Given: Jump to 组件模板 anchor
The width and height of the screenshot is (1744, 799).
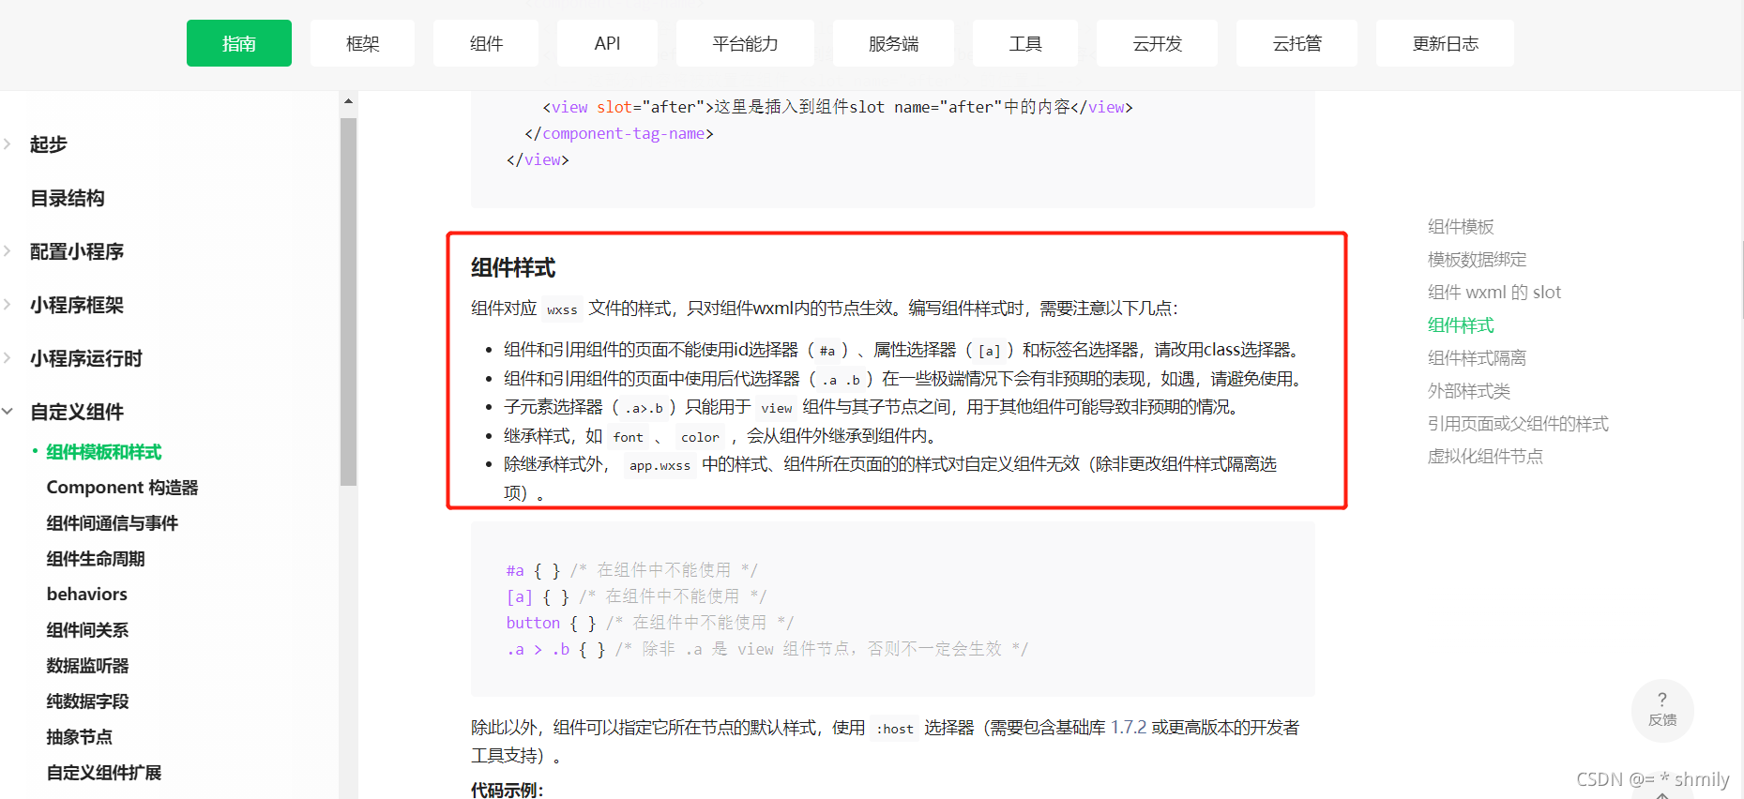Looking at the screenshot, I should click(1461, 226).
